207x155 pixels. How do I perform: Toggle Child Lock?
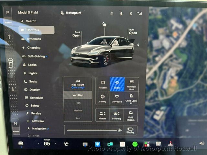[x=131, y=98]
